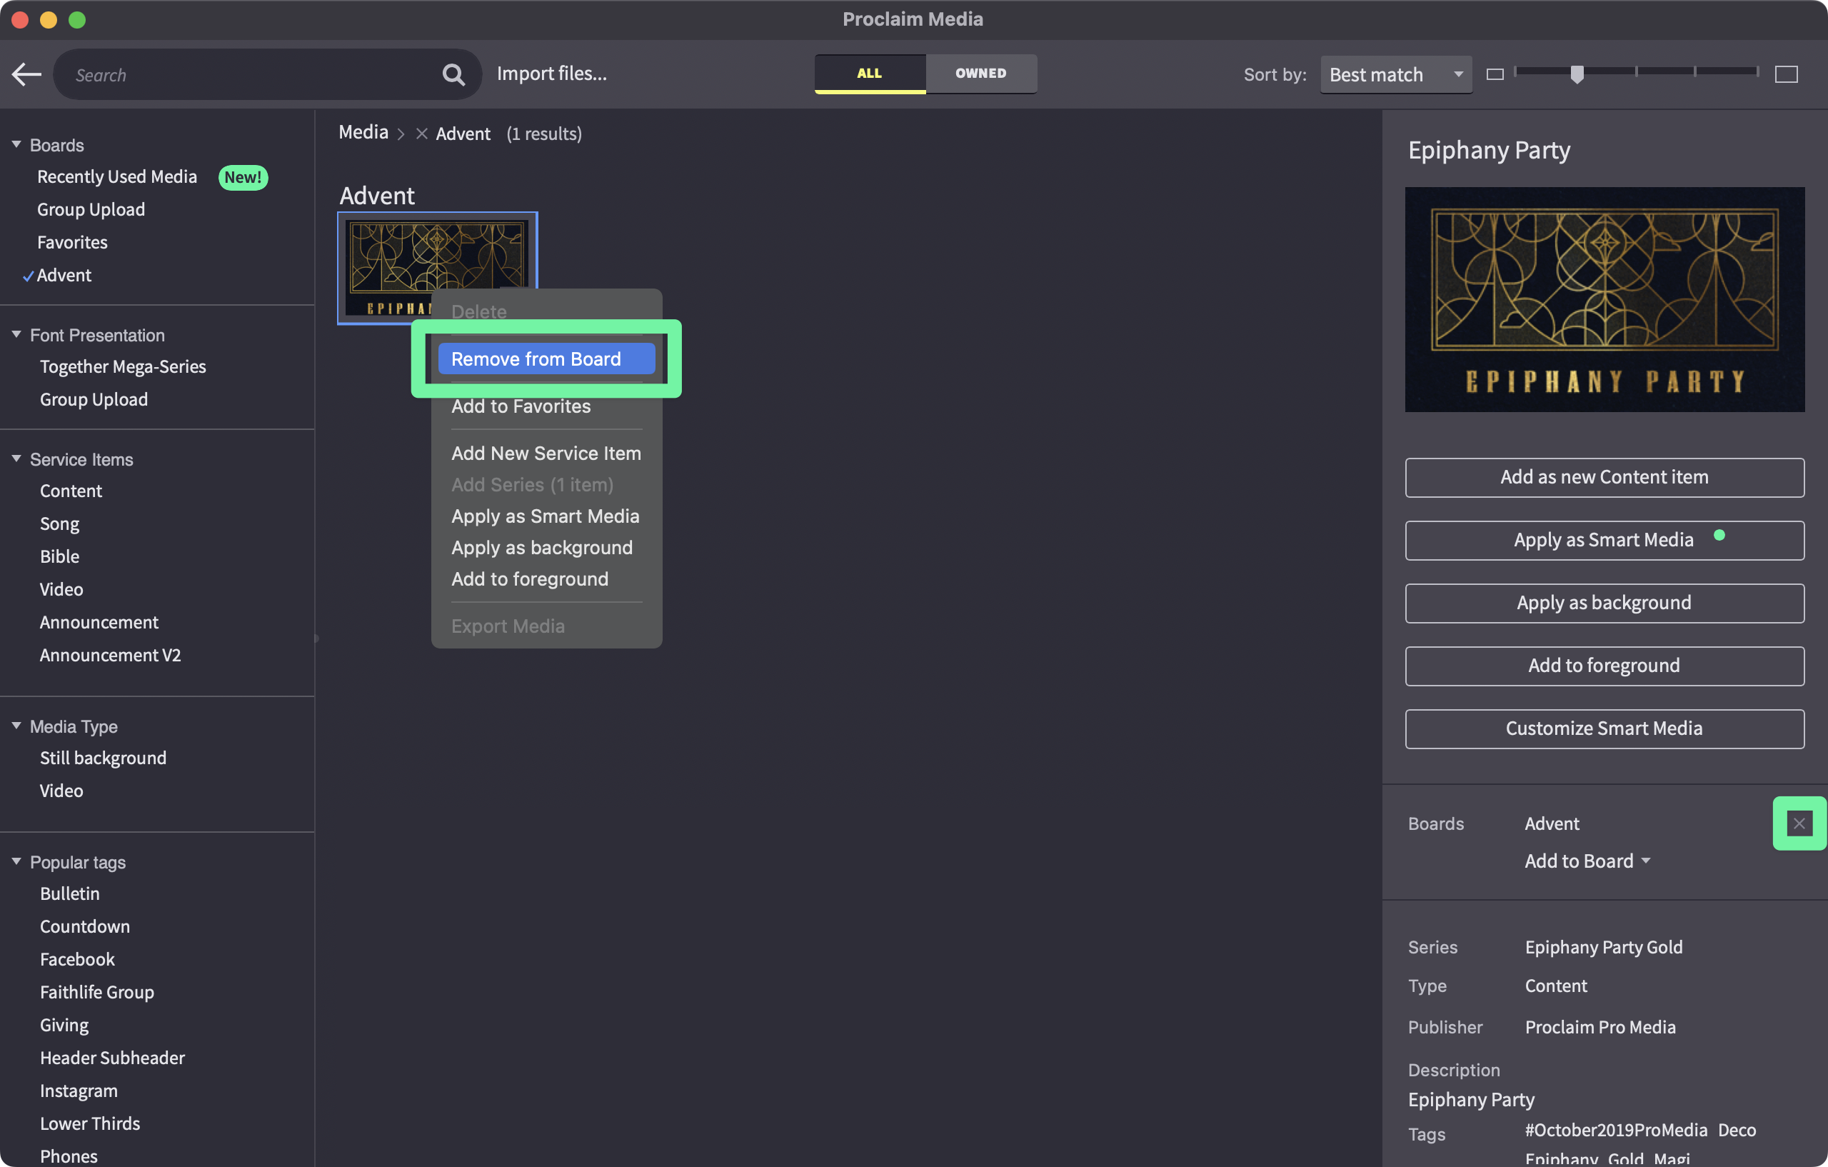1828x1167 pixels.
Task: Select the Header Subheader tag
Action: pyautogui.click(x=112, y=1058)
